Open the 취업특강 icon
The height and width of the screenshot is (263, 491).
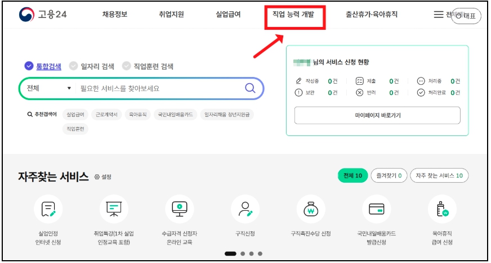pos(114,209)
